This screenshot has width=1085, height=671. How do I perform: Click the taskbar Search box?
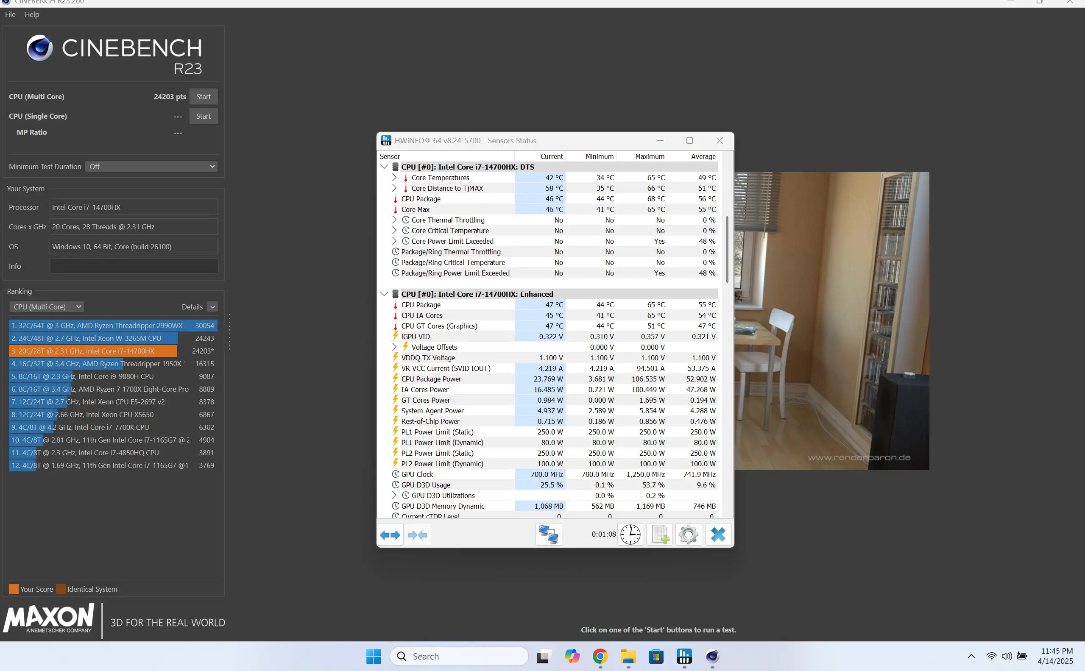(x=459, y=656)
